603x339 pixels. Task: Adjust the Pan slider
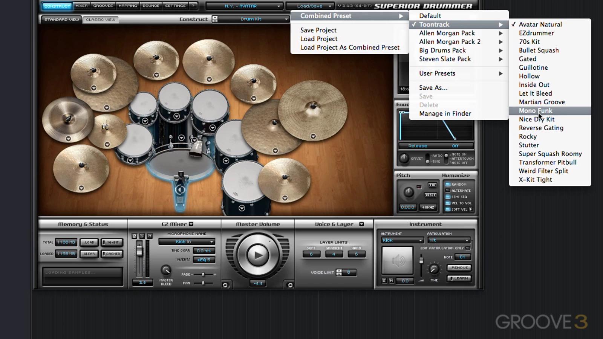click(x=203, y=283)
